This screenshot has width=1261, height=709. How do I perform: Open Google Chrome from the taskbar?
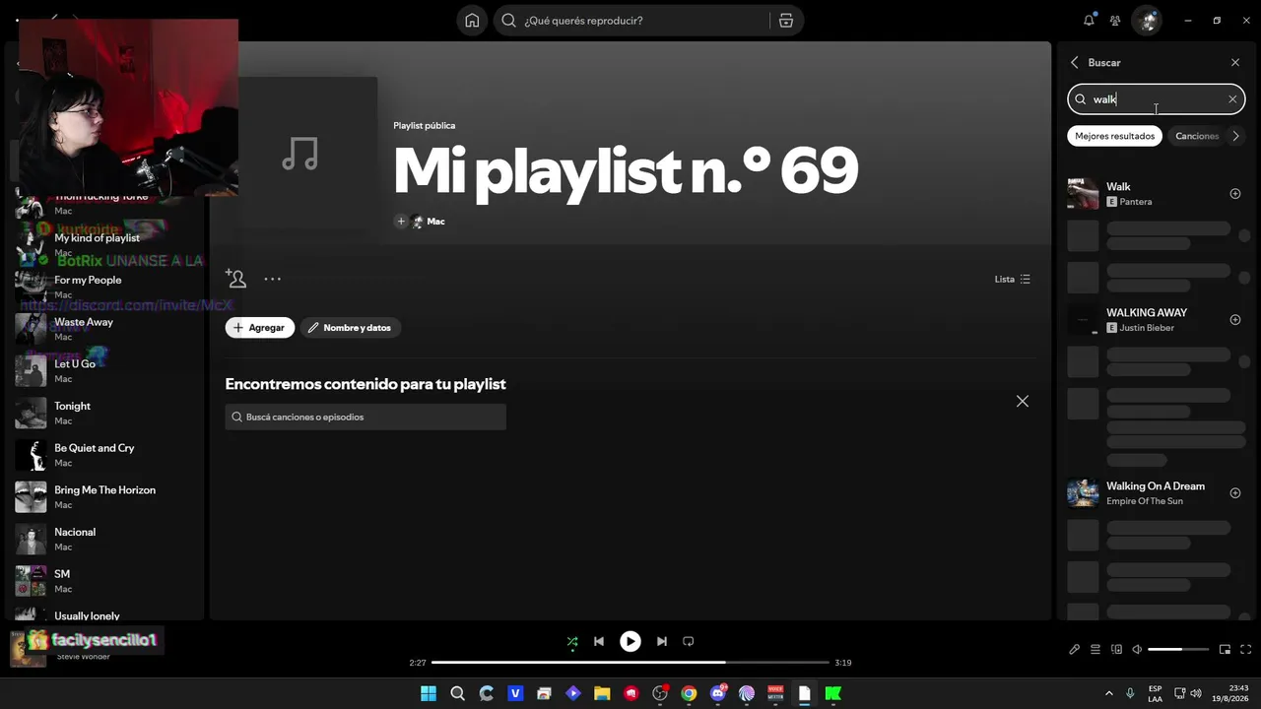click(x=689, y=693)
